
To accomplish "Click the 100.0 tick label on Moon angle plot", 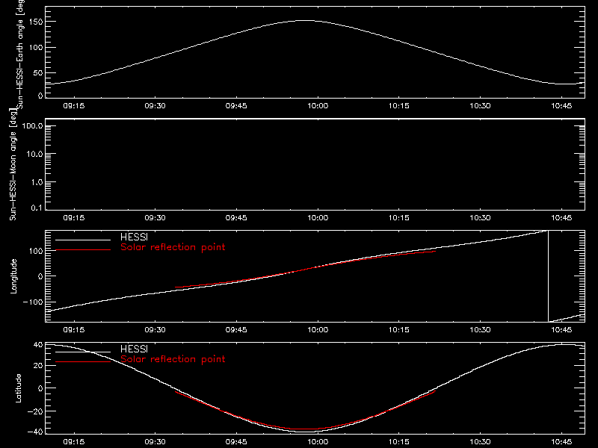I will [x=32, y=126].
